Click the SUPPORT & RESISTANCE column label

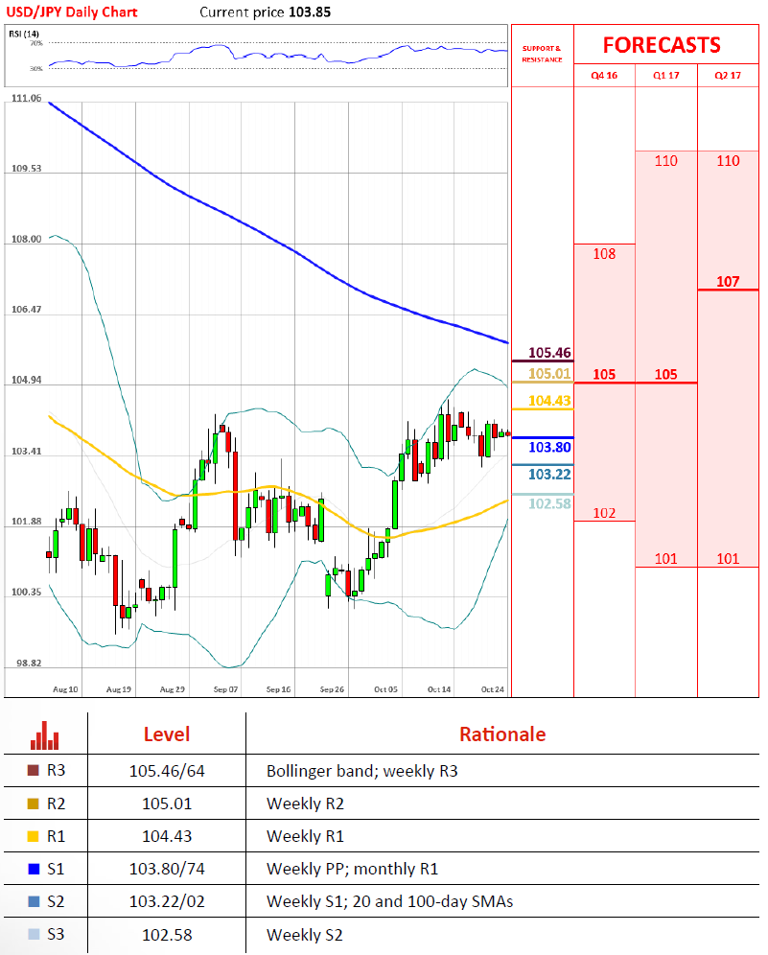pos(542,55)
